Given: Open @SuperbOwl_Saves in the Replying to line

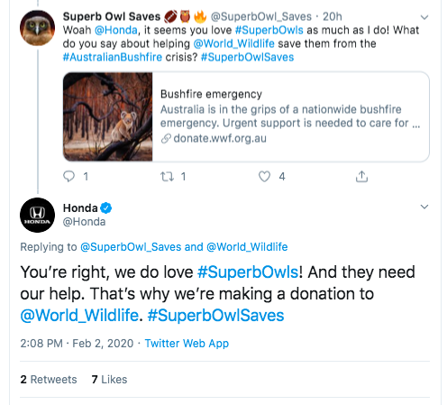Looking at the screenshot, I should pyautogui.click(x=131, y=247).
